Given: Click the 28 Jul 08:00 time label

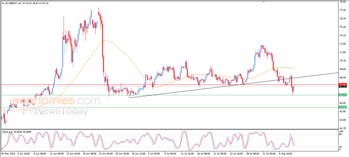Looking at the screenshot, I should pos(253,154).
